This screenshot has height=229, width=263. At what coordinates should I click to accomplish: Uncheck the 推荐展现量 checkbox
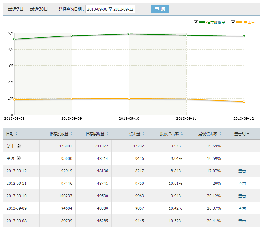196,22
